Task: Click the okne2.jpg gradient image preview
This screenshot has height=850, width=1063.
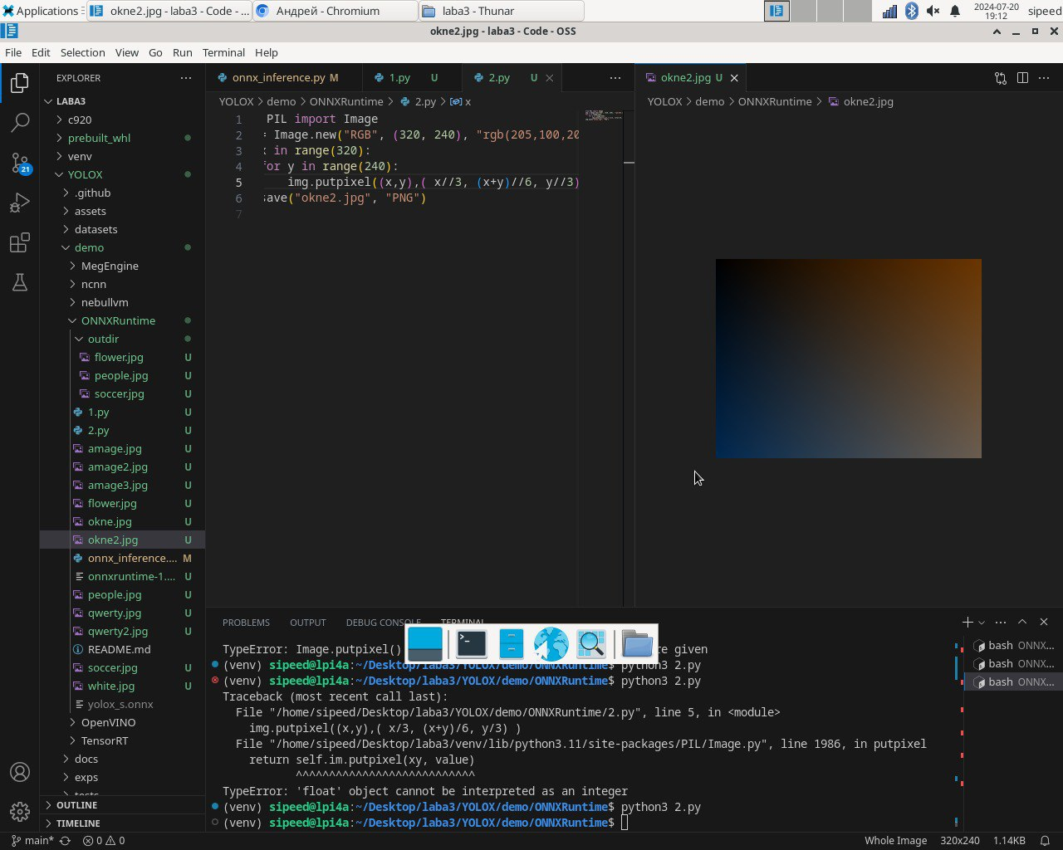Action: click(x=848, y=358)
